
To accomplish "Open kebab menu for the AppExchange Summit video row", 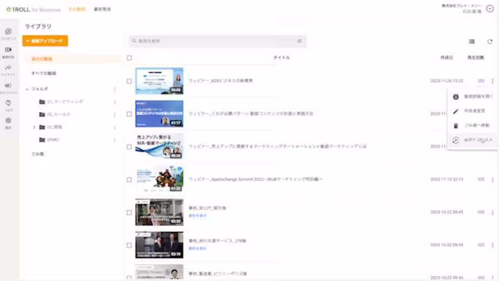I will click(493, 179).
